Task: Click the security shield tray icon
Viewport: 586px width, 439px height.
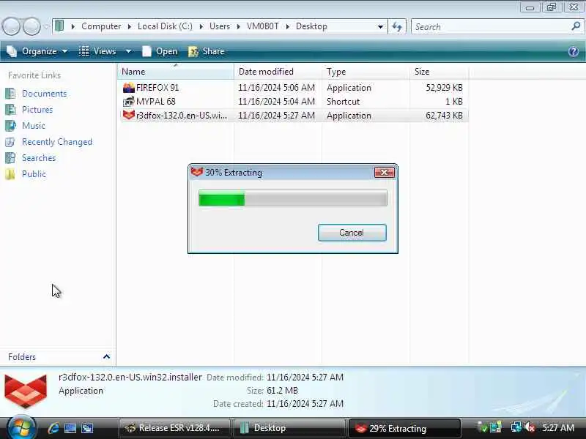Action: tap(483, 427)
